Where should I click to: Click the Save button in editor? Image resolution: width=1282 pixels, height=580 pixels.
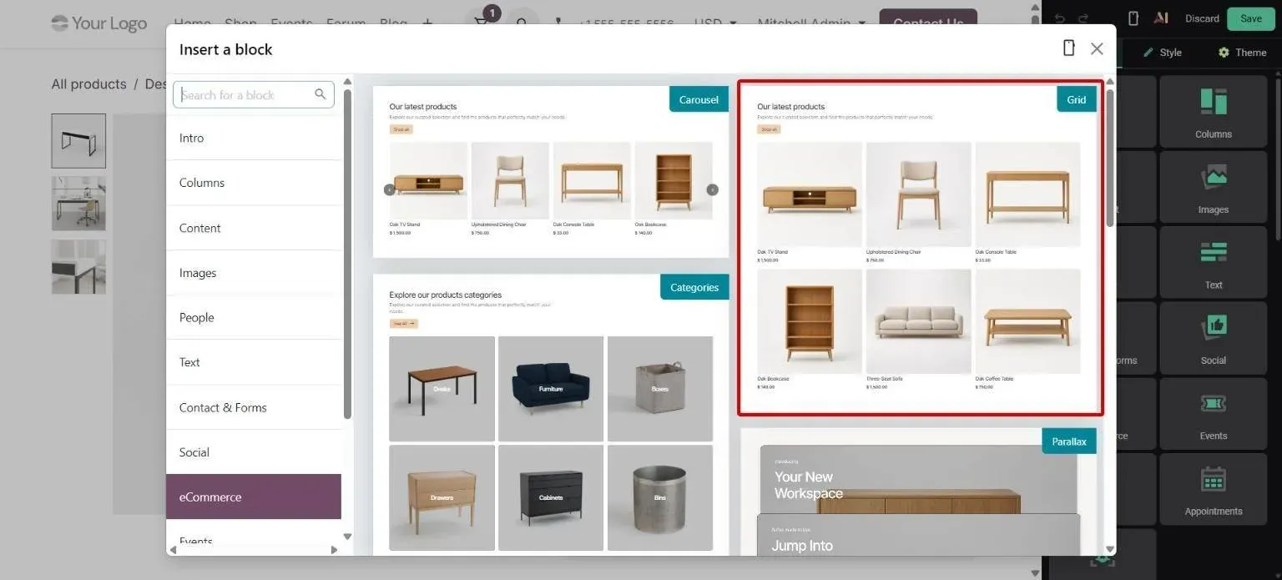pos(1251,18)
